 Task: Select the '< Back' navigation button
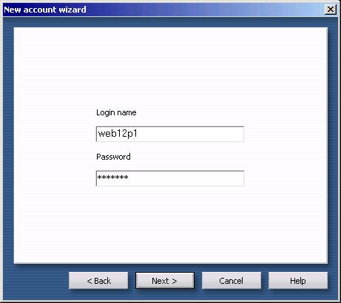(x=98, y=281)
